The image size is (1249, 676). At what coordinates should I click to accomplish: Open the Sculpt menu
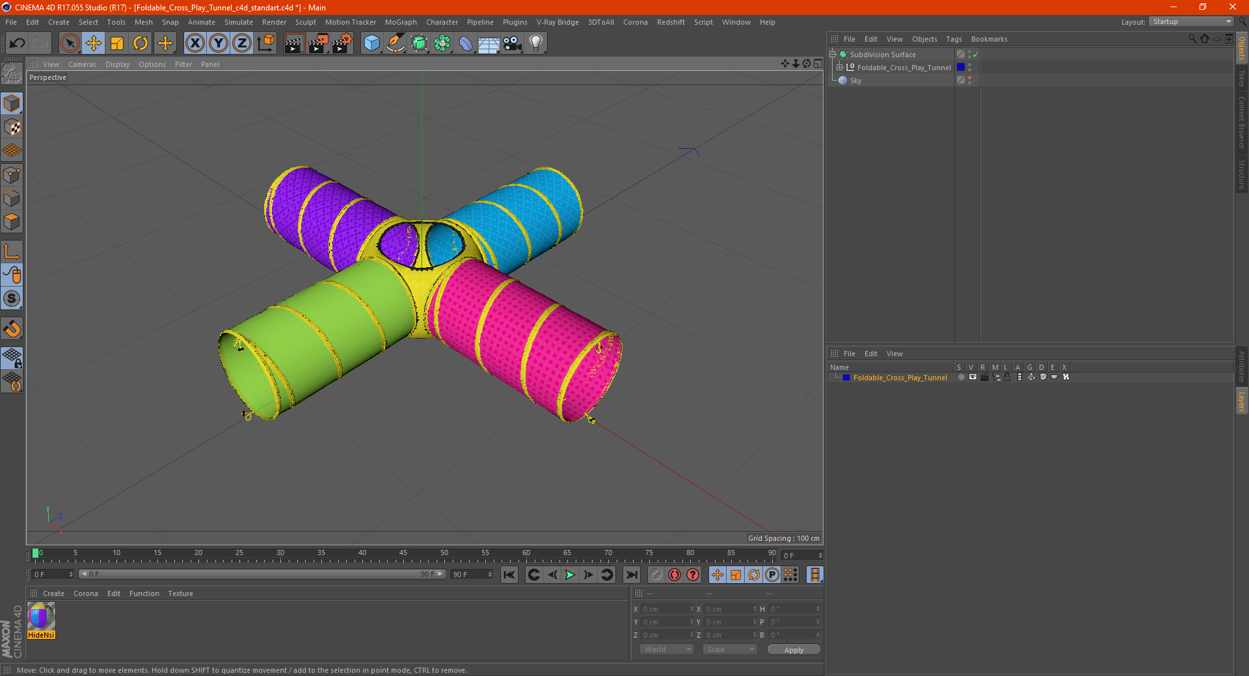(306, 22)
